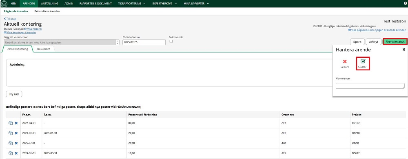Click the Kommentar field in Hantera ärende
The width and height of the screenshot is (408, 159).
pyautogui.click(x=370, y=86)
